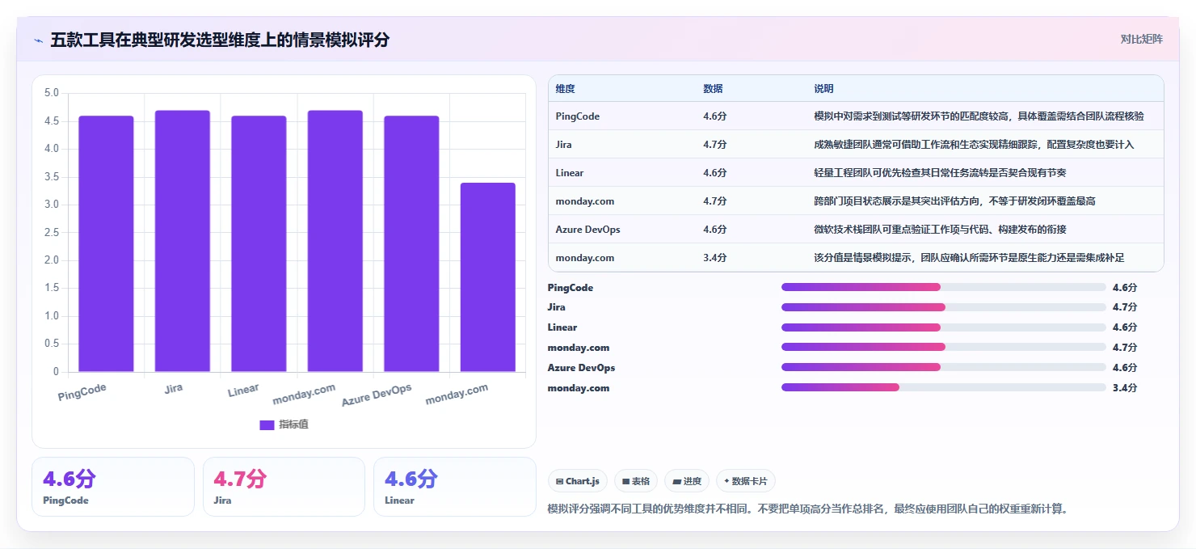
Task: Click the 3.4分 cell in the table
Action: click(715, 258)
